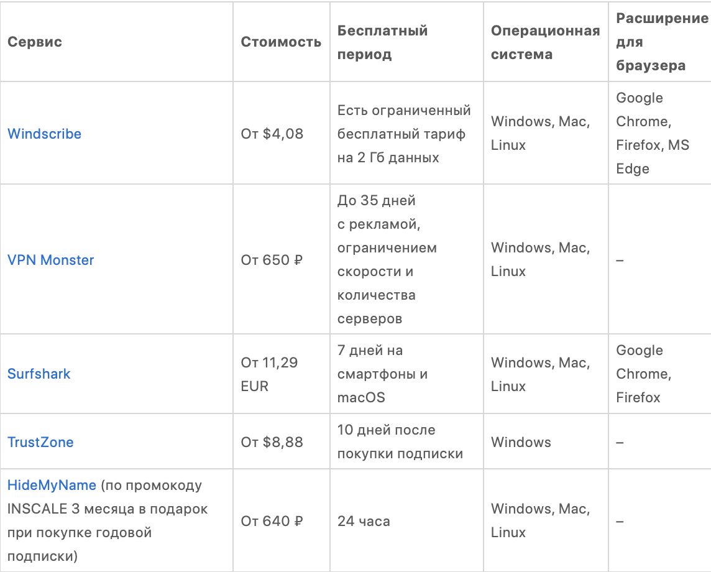
Task: Click the TrustZone link
Action: (40, 442)
